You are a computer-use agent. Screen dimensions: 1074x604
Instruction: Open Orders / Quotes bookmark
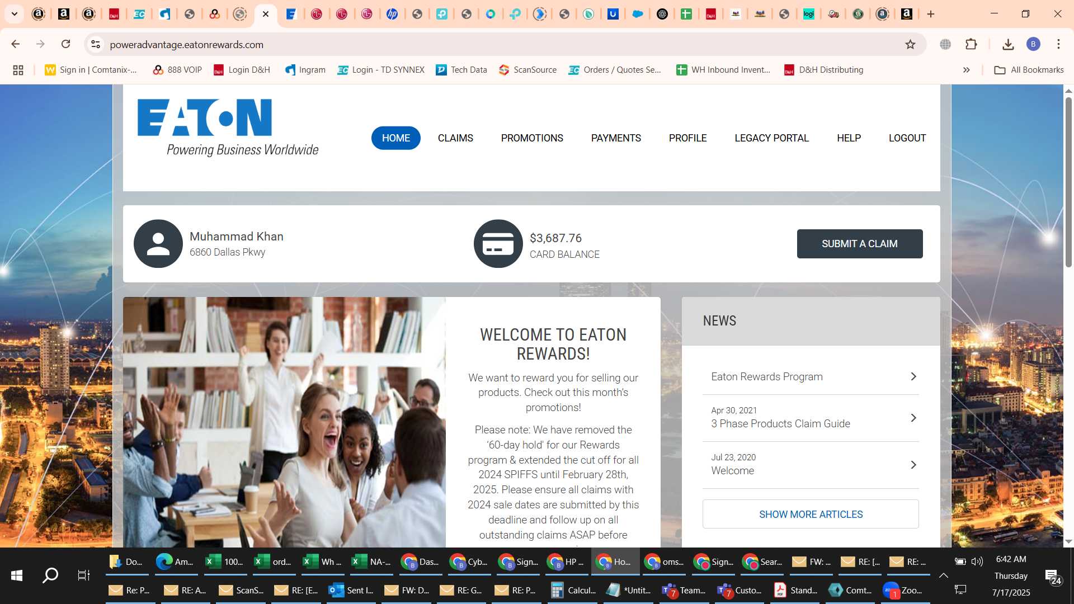(615, 70)
